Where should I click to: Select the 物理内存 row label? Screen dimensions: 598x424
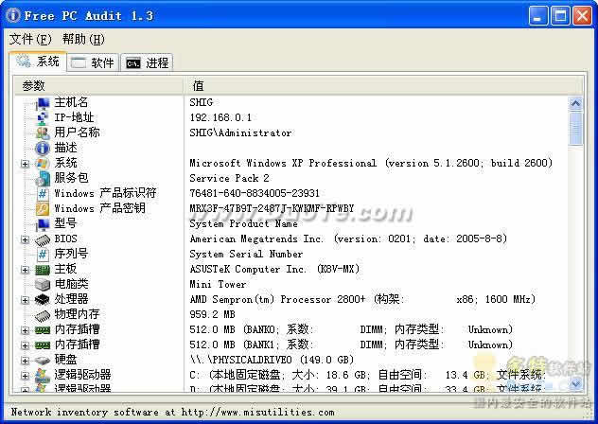click(x=77, y=314)
